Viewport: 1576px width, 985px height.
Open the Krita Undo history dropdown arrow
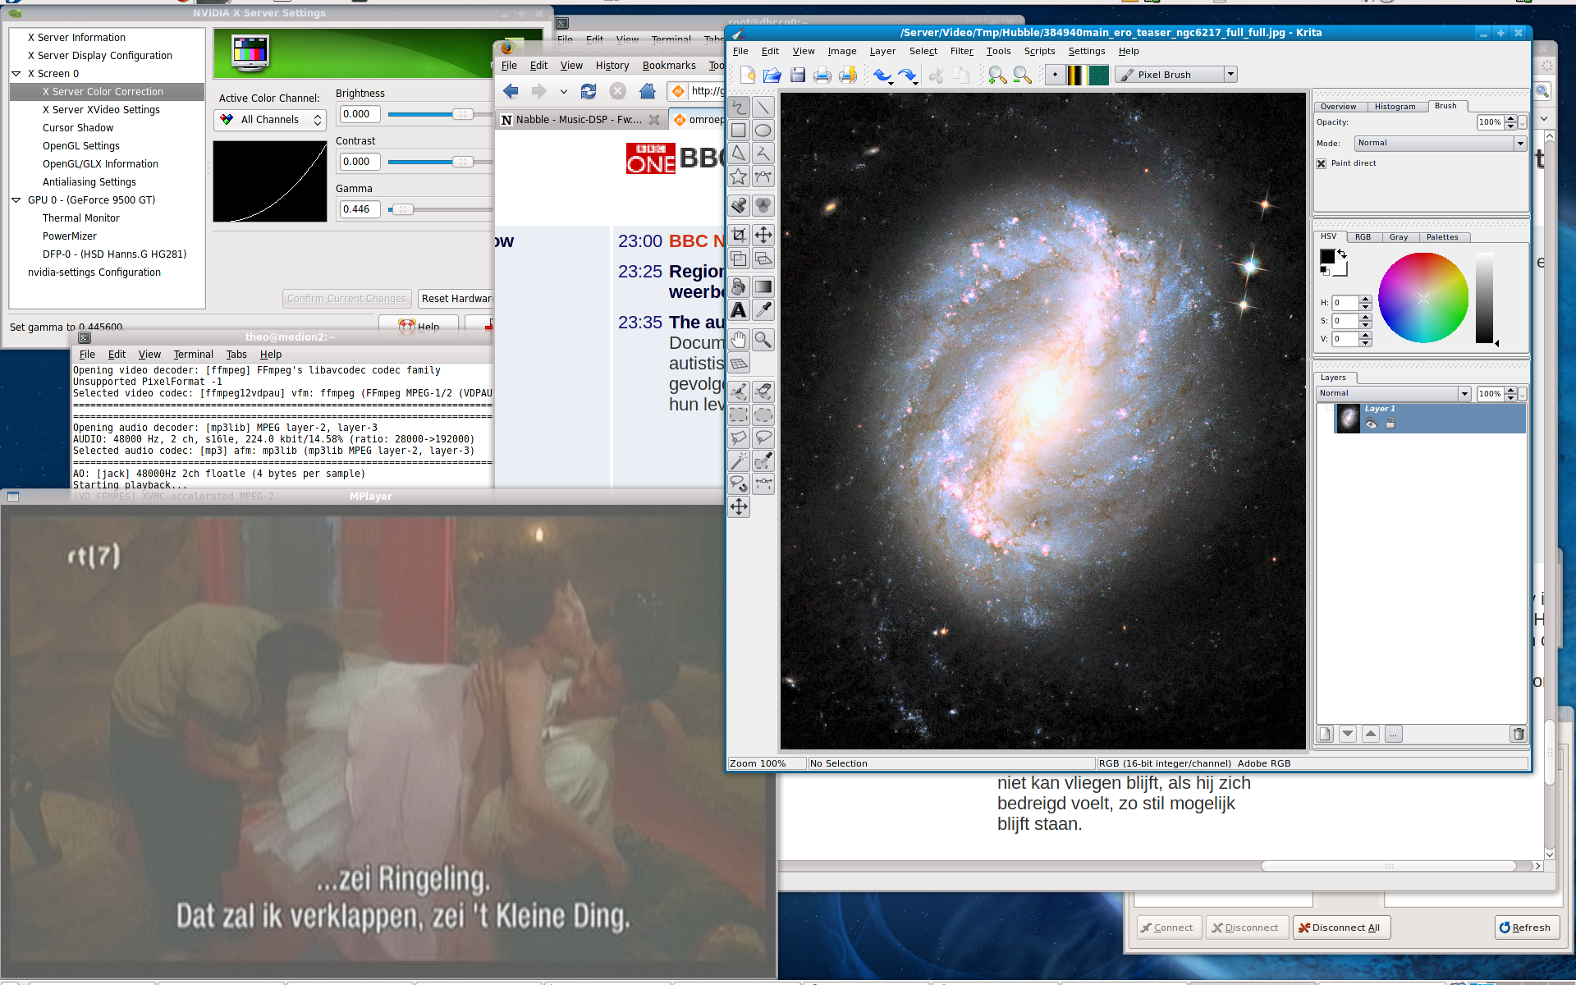point(891,83)
